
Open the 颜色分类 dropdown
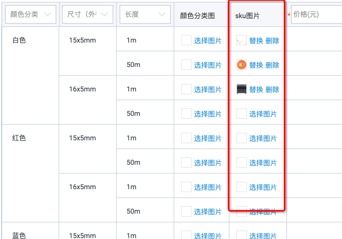click(x=30, y=14)
